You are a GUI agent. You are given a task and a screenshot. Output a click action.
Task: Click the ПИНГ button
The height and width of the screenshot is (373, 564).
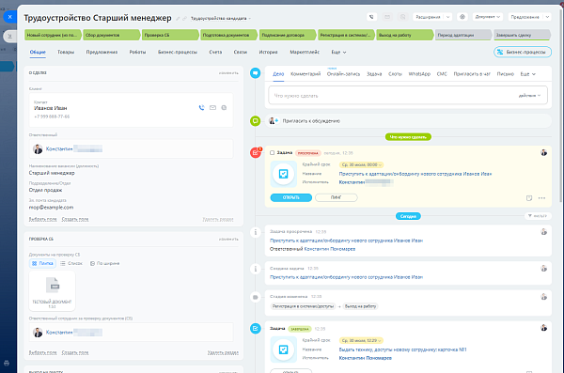tap(337, 197)
